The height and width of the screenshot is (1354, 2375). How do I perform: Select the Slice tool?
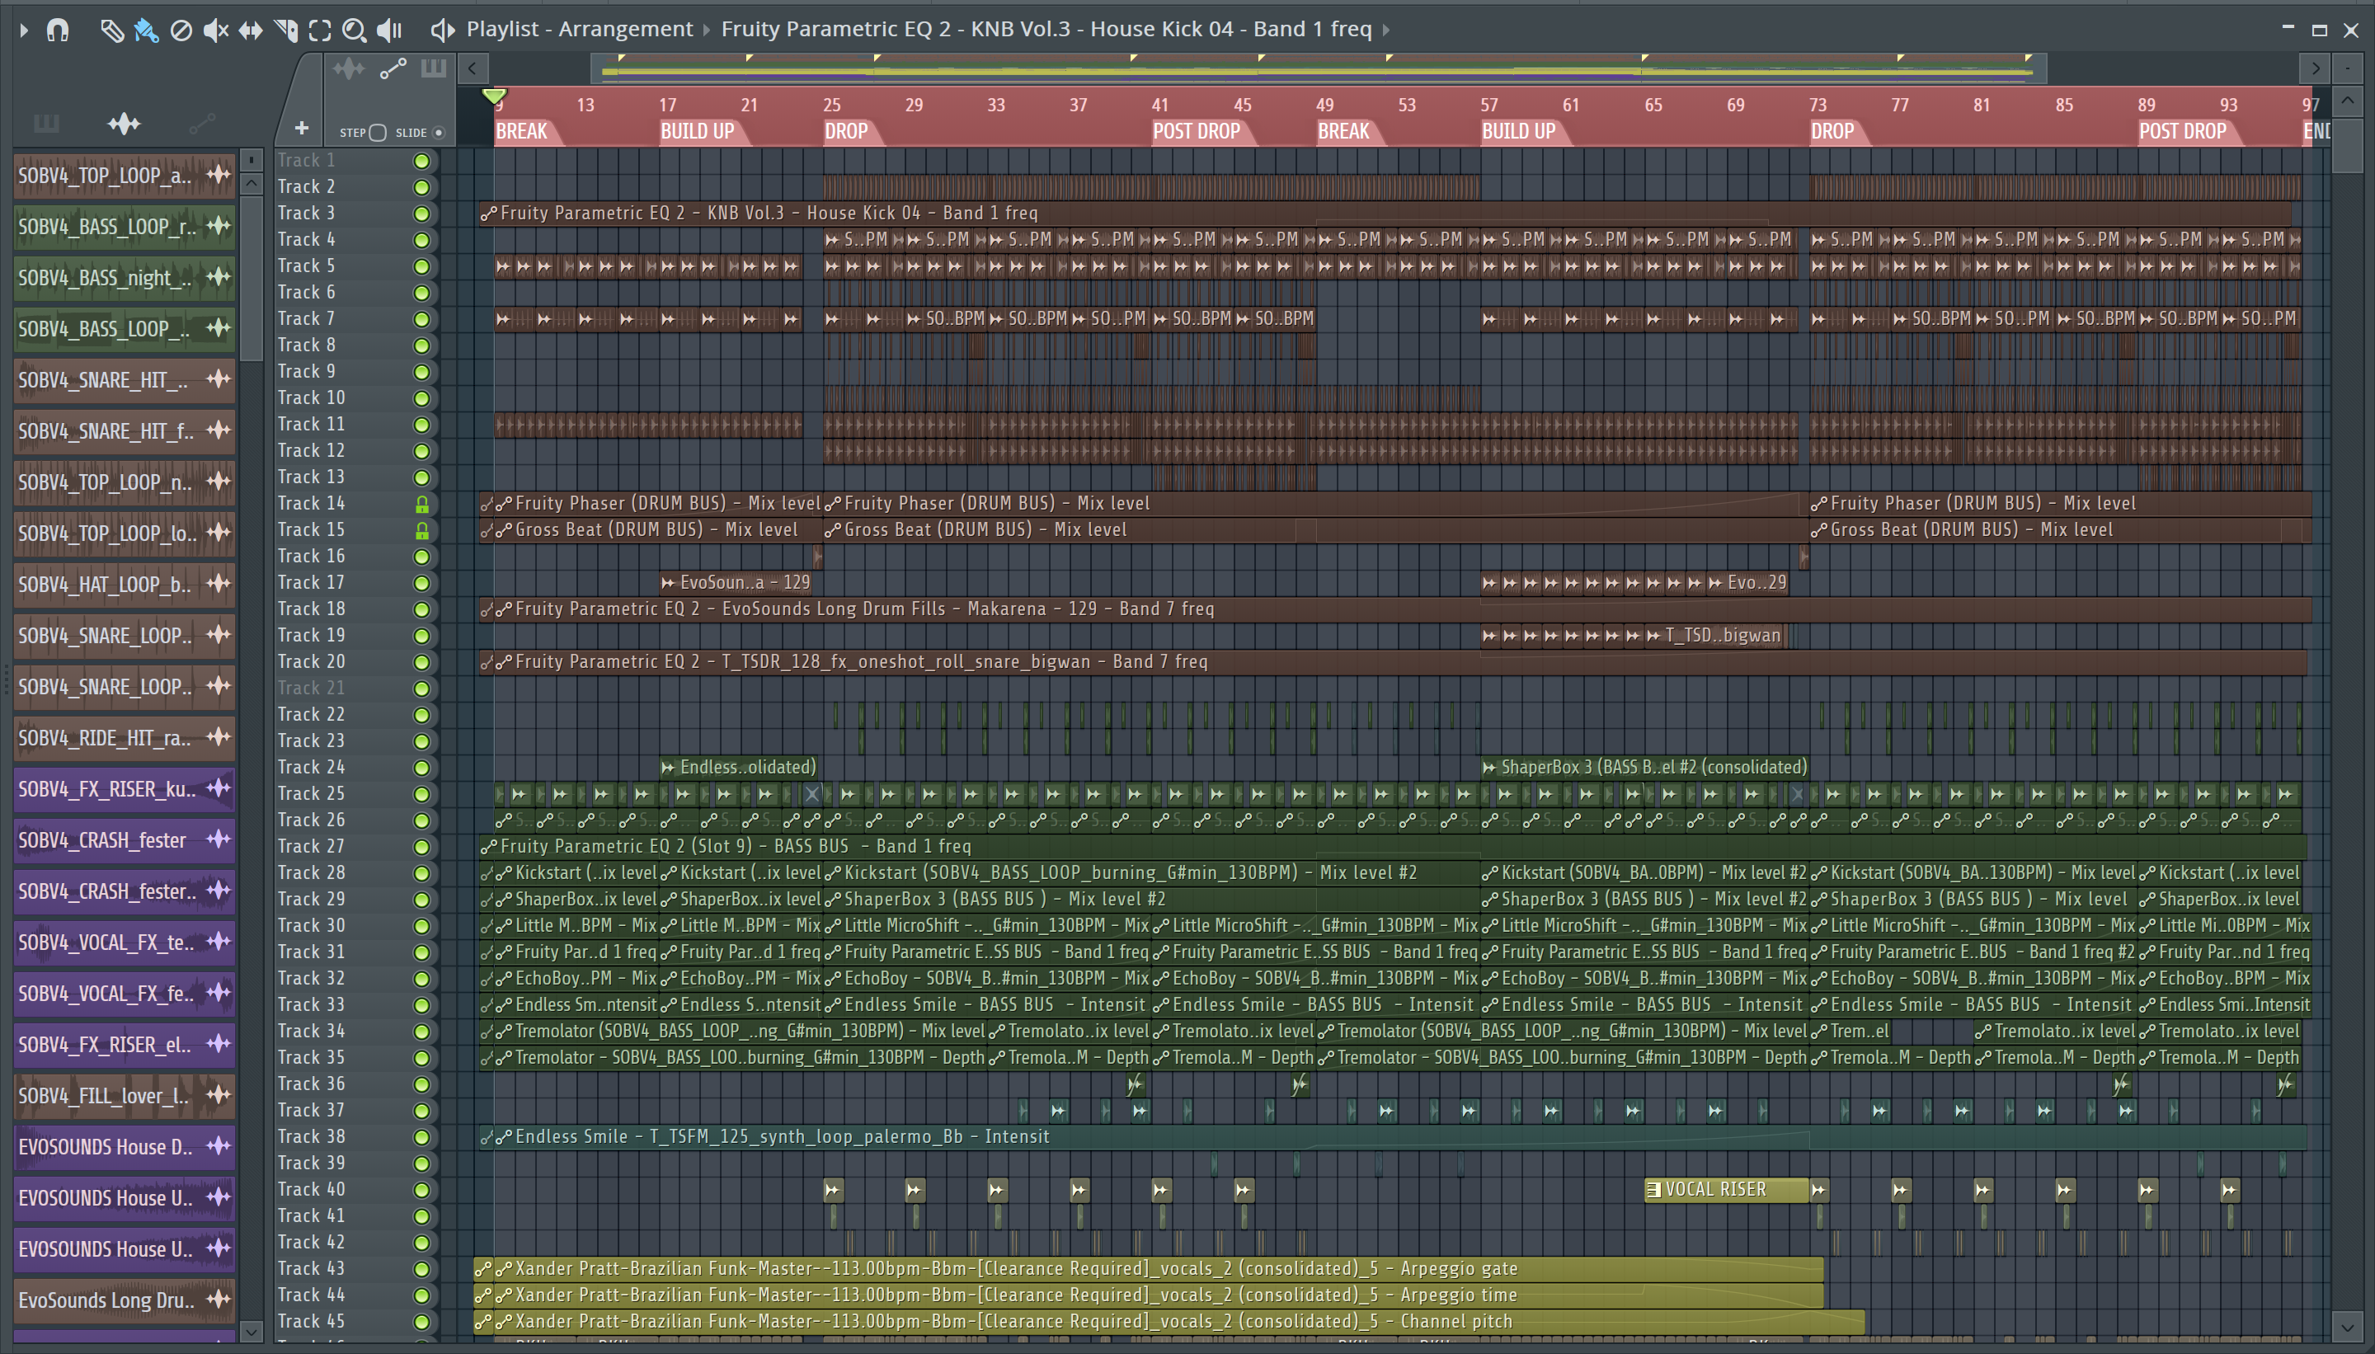[x=285, y=30]
